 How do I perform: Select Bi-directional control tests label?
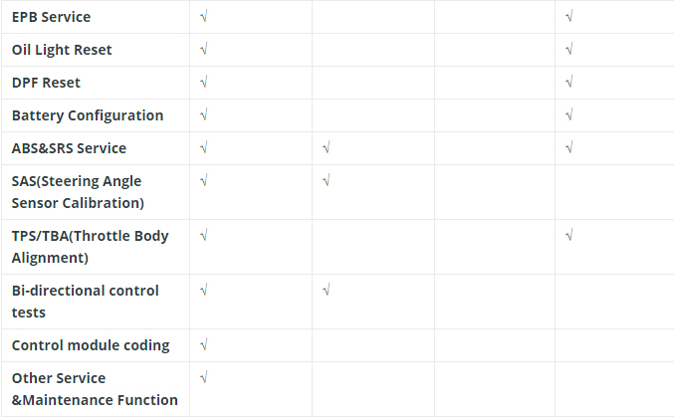(x=85, y=302)
